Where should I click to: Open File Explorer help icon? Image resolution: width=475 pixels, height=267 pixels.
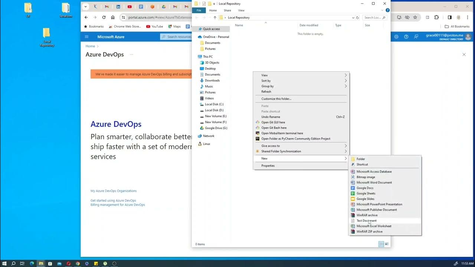click(387, 10)
